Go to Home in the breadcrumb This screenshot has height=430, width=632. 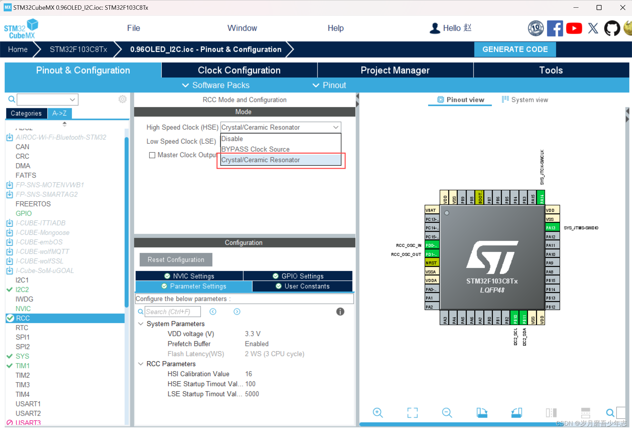coord(18,49)
